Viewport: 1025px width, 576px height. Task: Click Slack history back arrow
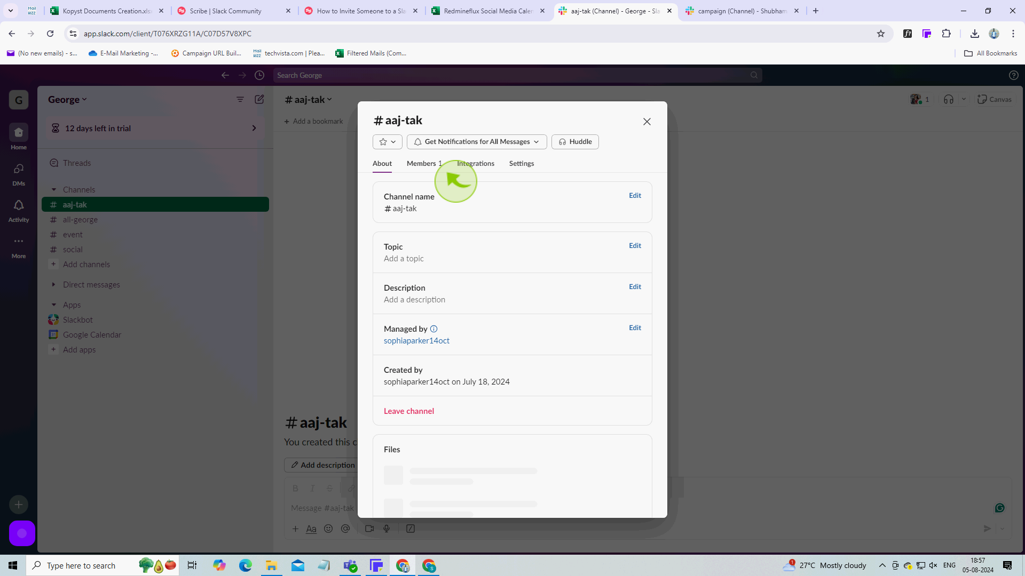pos(225,75)
